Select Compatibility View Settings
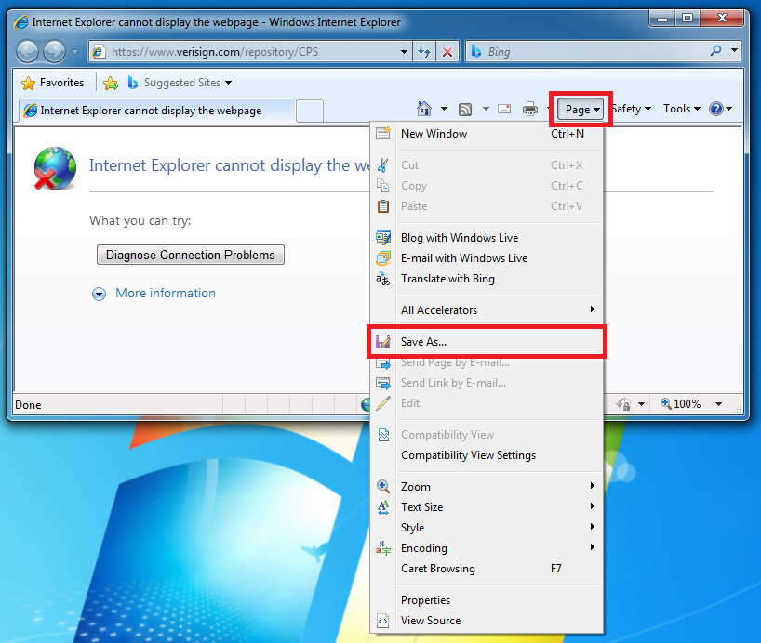The width and height of the screenshot is (761, 643). point(468,455)
